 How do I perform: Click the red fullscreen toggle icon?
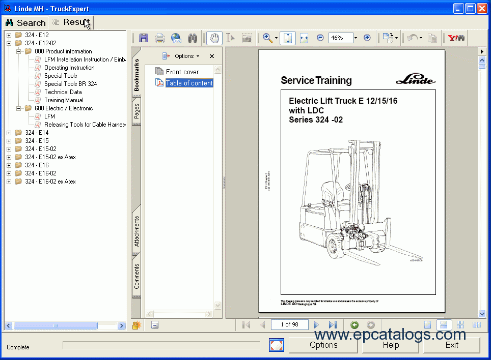tap(277, 345)
